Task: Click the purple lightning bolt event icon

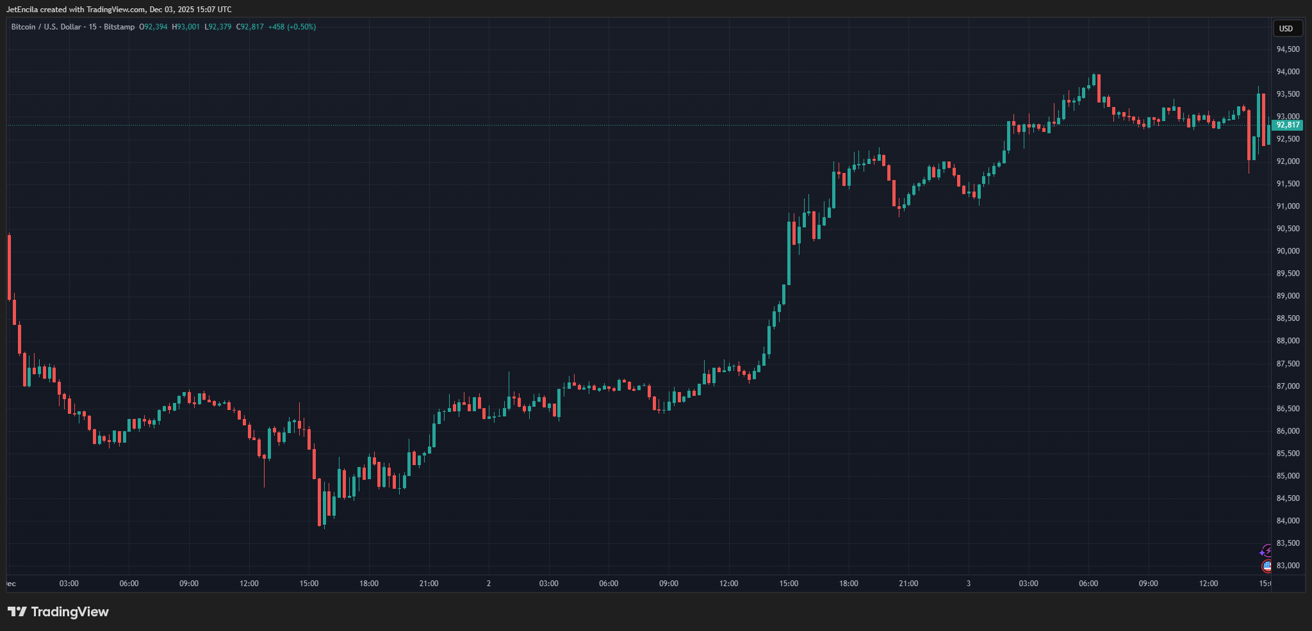Action: [1267, 551]
